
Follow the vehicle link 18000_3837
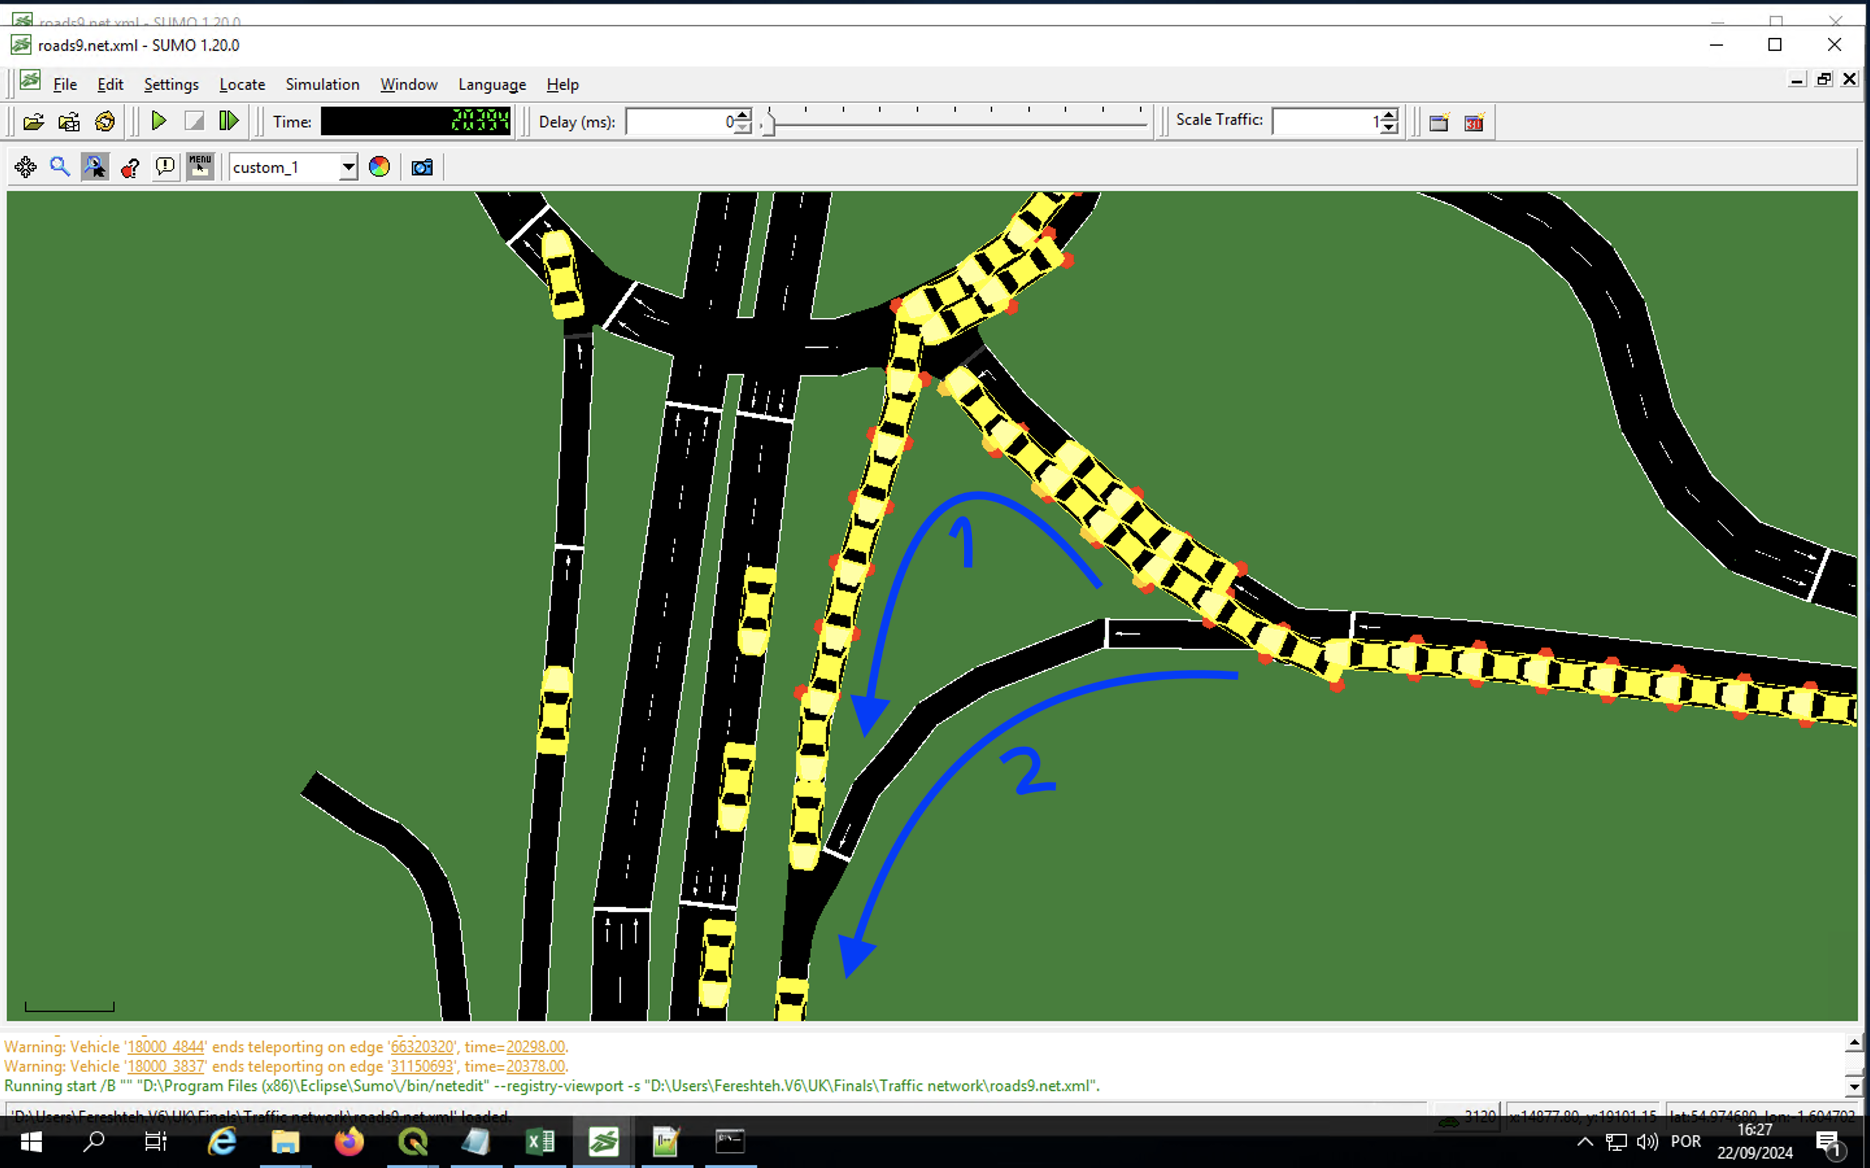coord(164,1067)
